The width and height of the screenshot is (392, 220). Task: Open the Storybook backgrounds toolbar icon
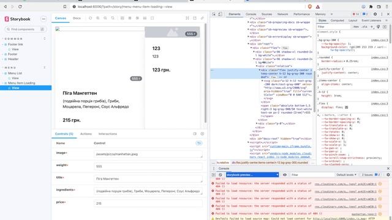(123, 18)
